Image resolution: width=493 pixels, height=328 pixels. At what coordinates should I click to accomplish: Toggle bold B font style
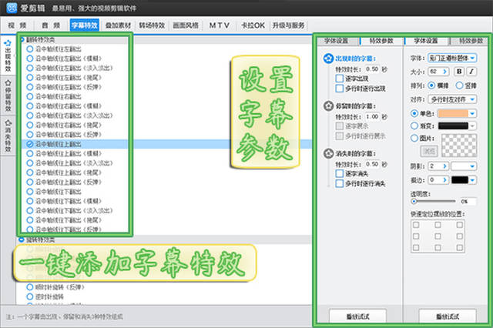459,72
